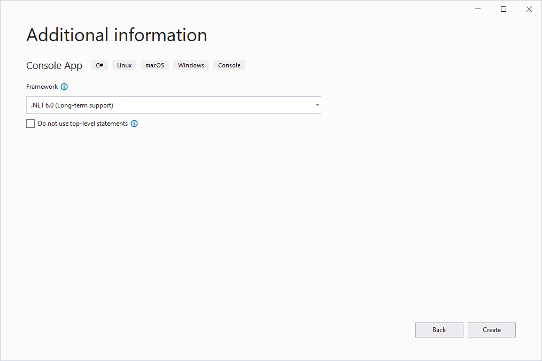
Task: Click the info icon beside Framework
Action: click(x=64, y=87)
